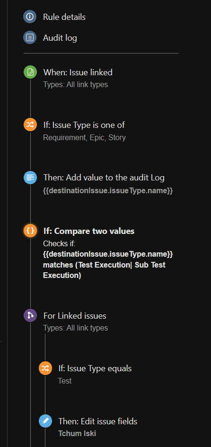Open If: Issue Type equals Test condition
The image size is (211, 447).
tap(95, 368)
